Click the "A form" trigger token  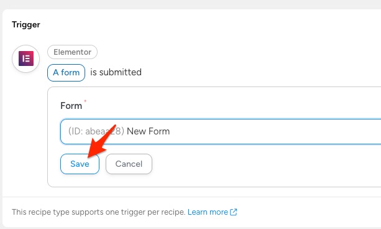[66, 73]
